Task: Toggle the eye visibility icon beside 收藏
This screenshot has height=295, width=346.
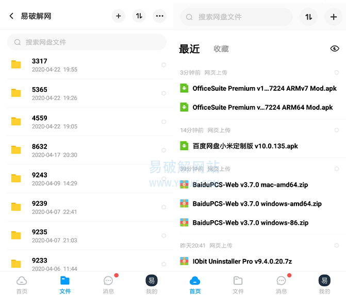Action: 335,48
